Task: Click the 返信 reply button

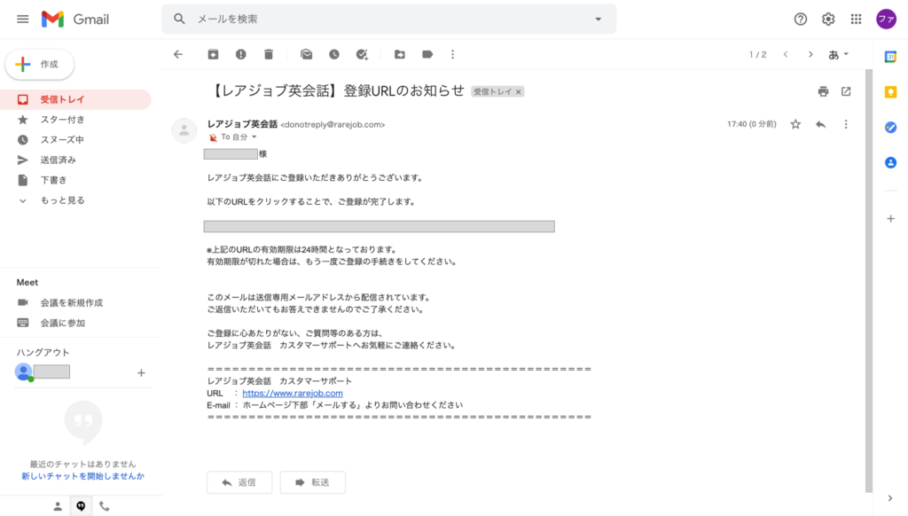Action: (239, 482)
